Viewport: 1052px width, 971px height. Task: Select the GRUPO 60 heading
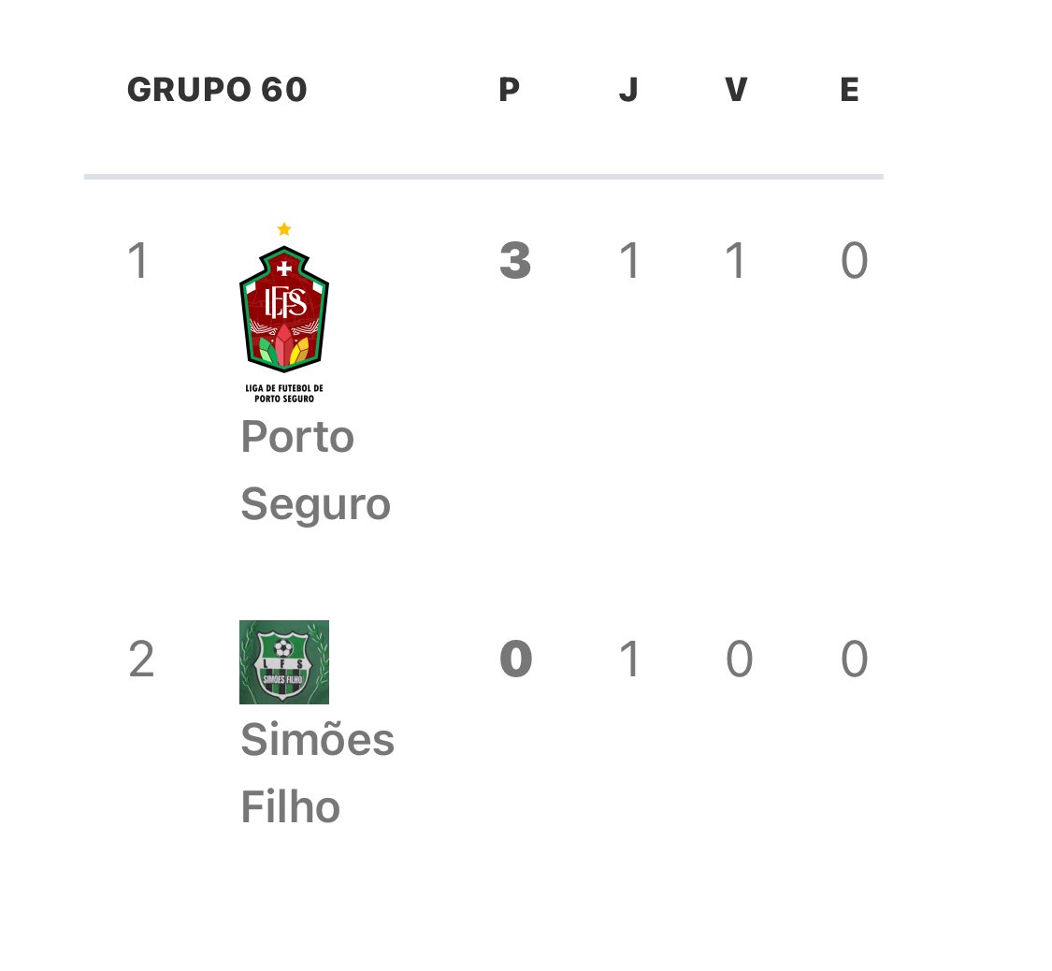coord(217,89)
